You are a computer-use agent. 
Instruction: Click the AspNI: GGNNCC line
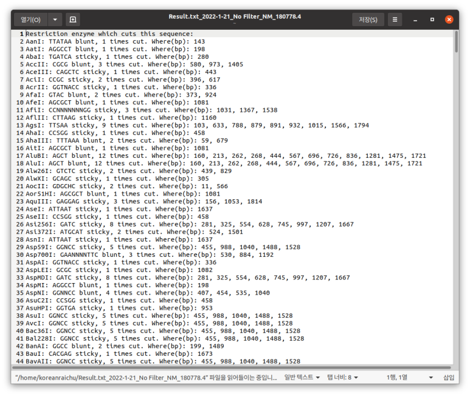pyautogui.click(x=148, y=293)
